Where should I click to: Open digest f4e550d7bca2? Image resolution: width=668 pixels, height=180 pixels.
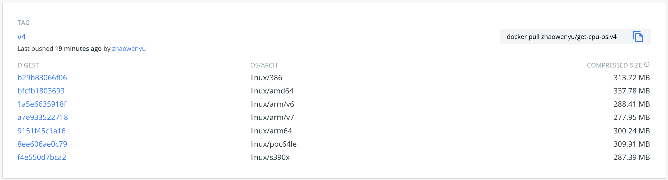tap(42, 157)
